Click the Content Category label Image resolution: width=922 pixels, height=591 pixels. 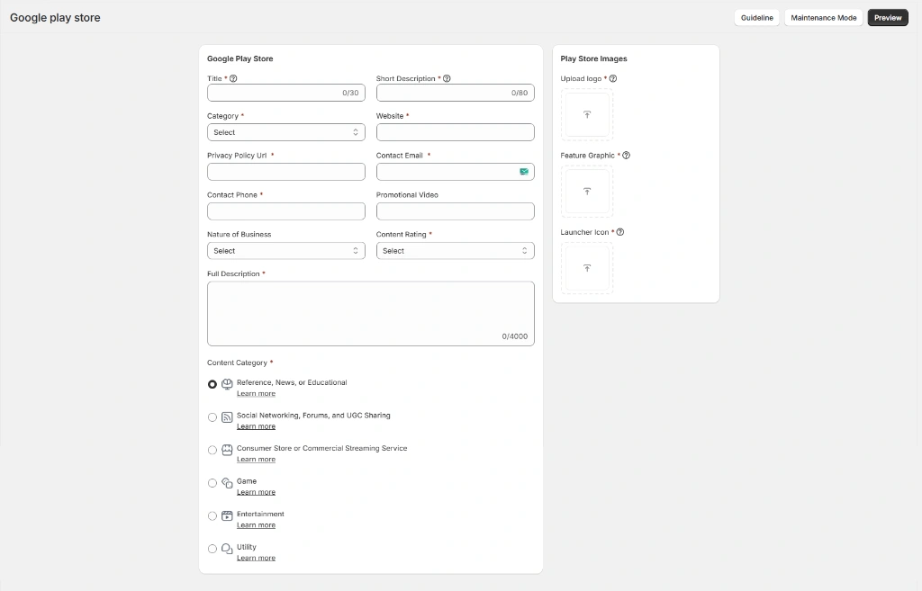(237, 363)
